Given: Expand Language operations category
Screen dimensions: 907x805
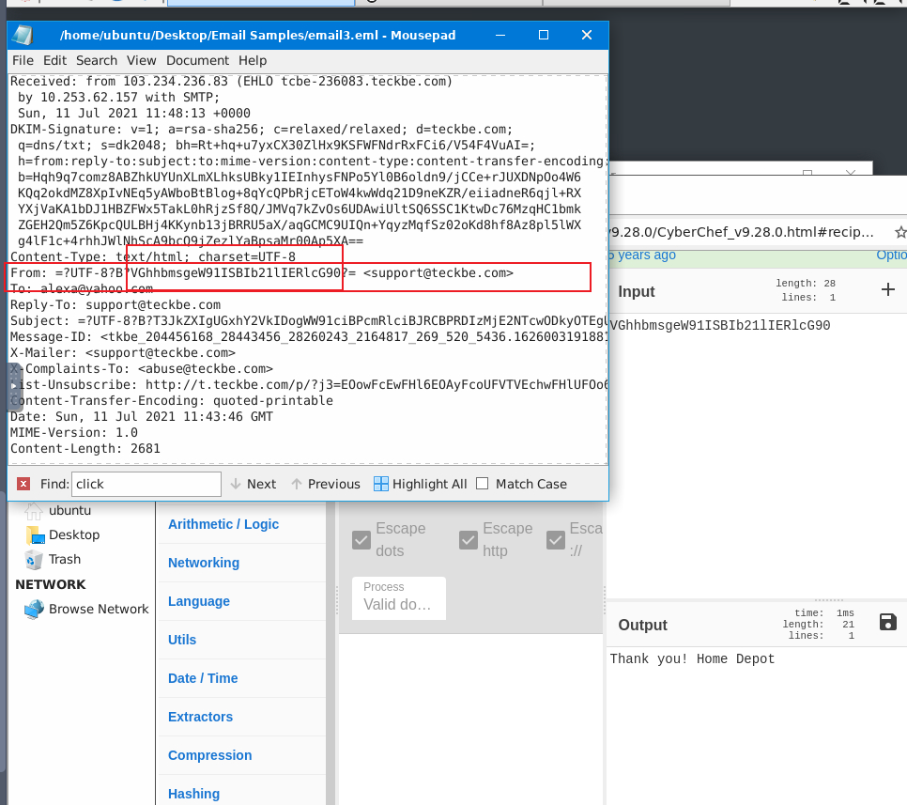Looking at the screenshot, I should 199,601.
